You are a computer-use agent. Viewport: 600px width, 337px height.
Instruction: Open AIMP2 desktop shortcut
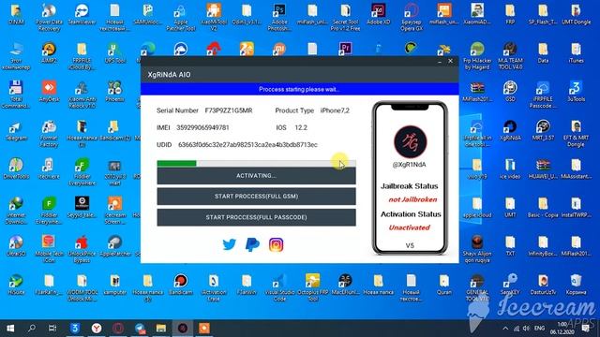pos(49,53)
